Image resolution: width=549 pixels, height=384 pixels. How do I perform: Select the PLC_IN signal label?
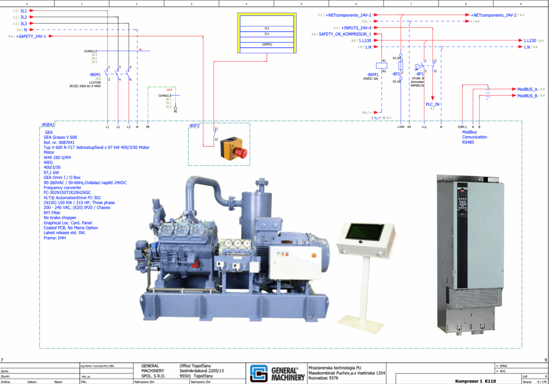coord(432,104)
